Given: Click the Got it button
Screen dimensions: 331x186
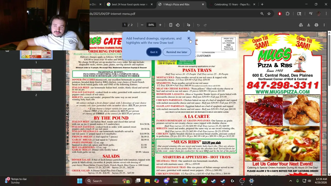Looking at the screenshot, I should point(154,52).
